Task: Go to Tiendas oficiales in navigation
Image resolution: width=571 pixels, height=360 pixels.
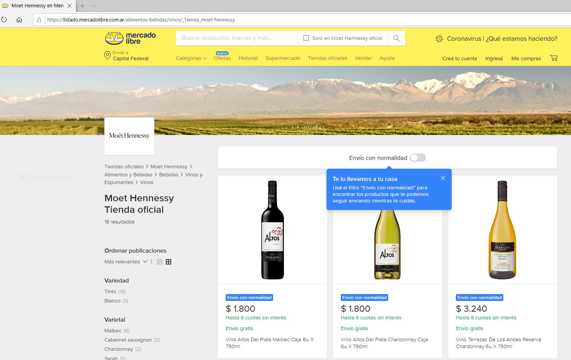Action: (x=327, y=58)
